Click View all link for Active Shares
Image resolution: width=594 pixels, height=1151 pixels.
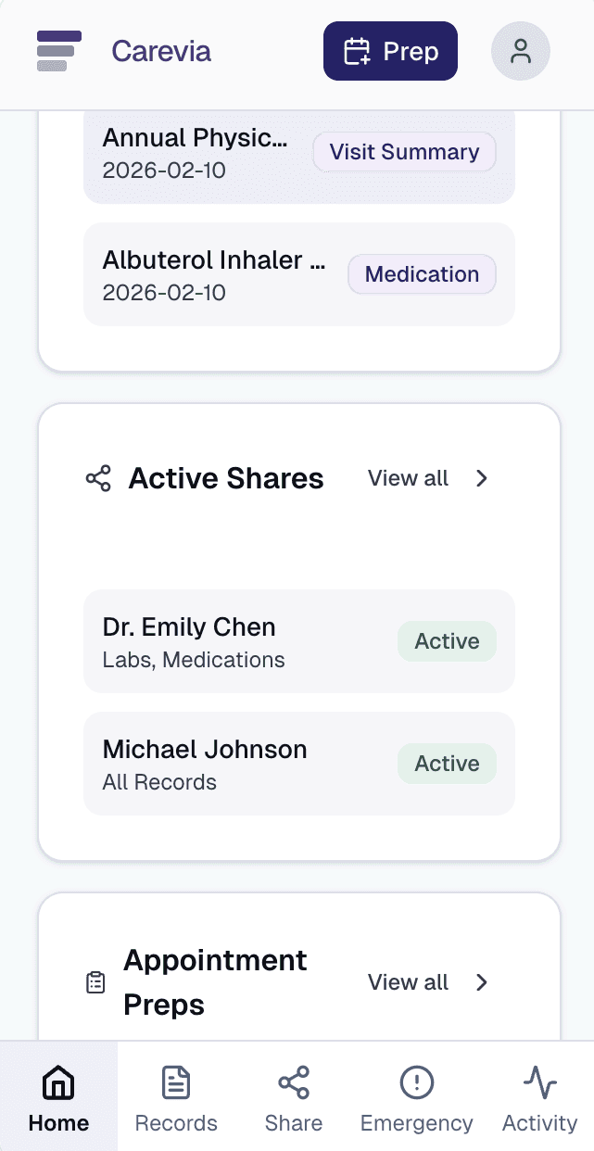tap(408, 478)
